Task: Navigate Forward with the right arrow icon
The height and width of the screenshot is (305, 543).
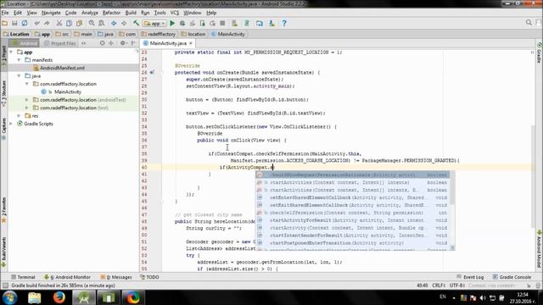Action: coord(124,23)
